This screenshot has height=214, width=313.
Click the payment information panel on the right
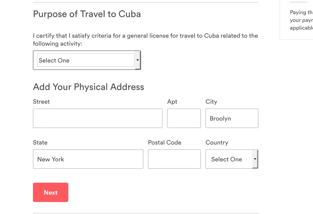(x=296, y=20)
